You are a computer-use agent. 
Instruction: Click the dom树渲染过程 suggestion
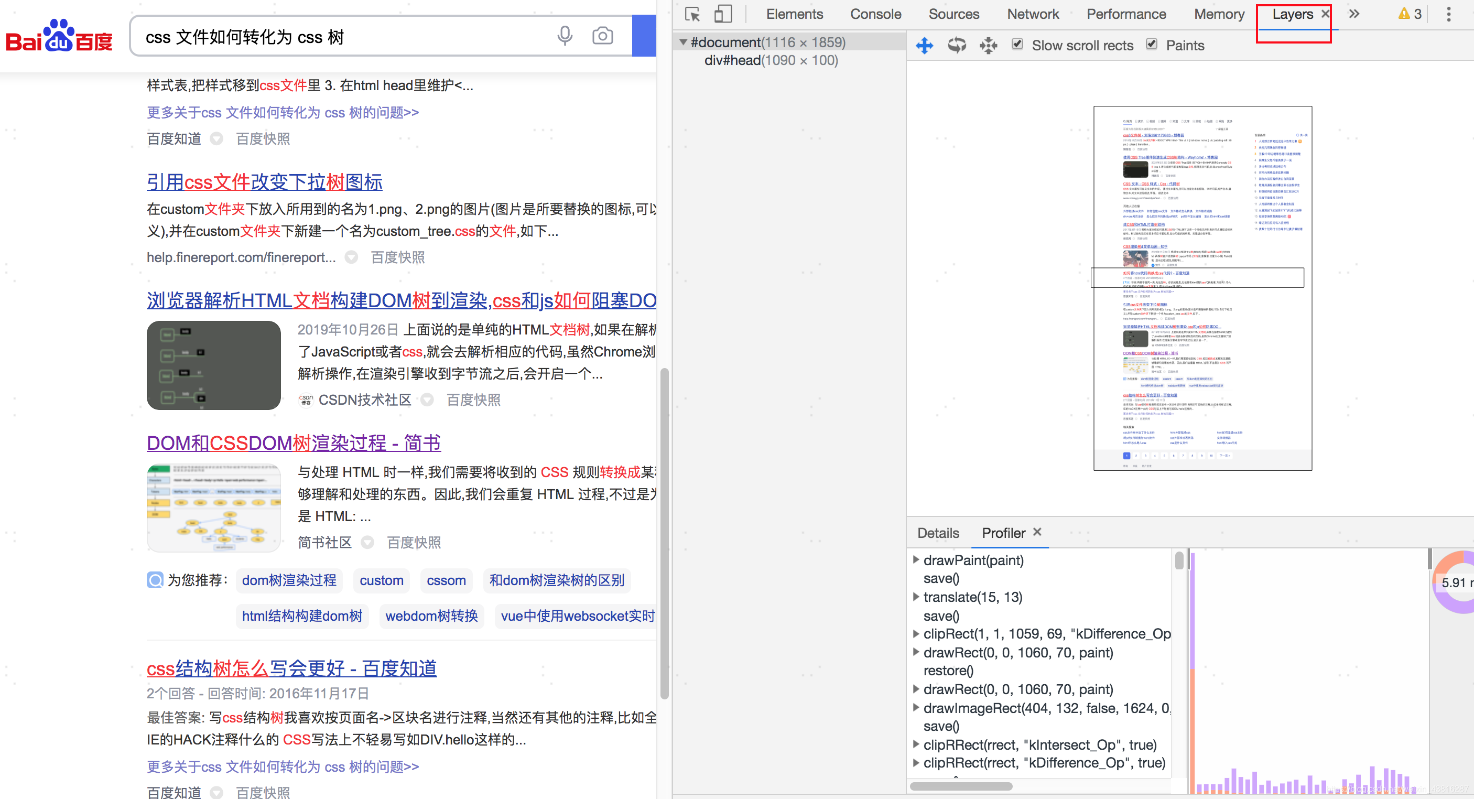click(x=289, y=580)
